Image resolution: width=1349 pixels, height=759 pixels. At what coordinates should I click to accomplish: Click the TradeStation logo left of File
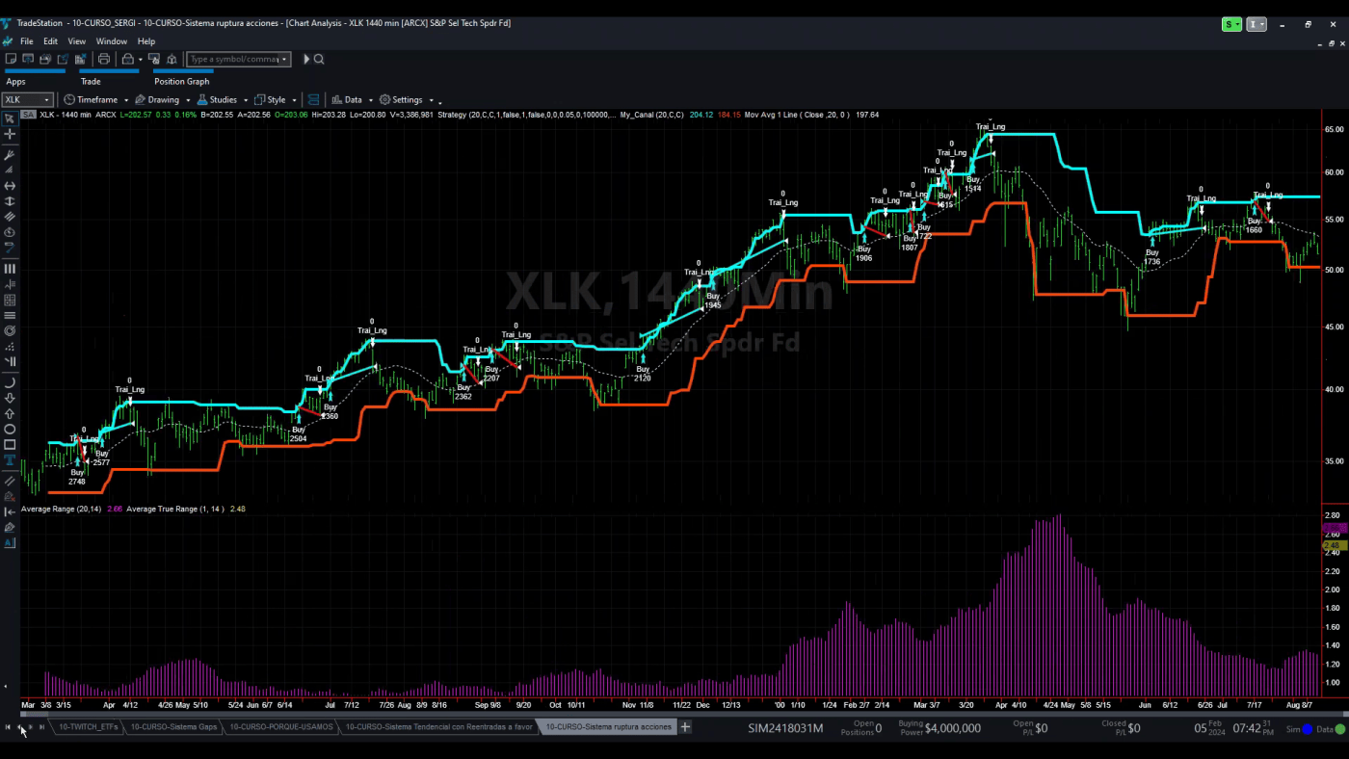pyautogui.click(x=8, y=41)
